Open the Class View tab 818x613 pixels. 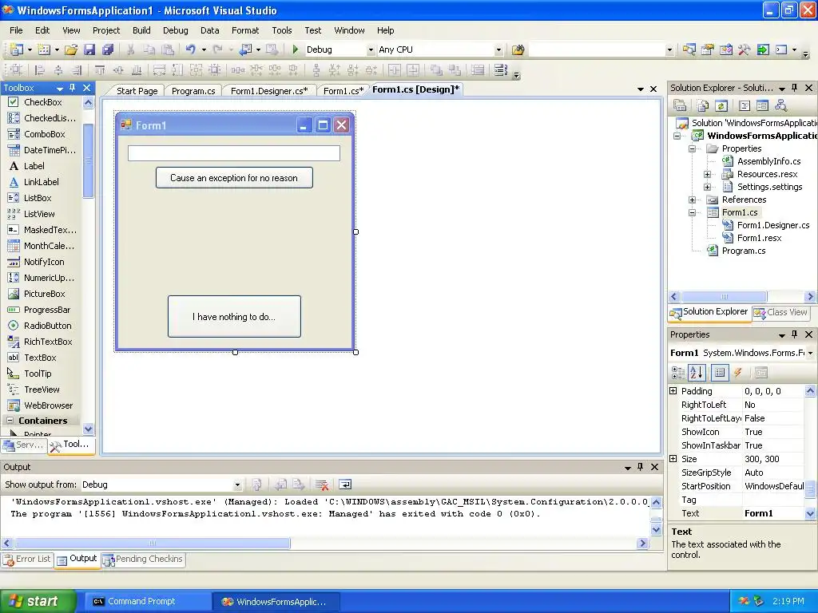coord(780,312)
